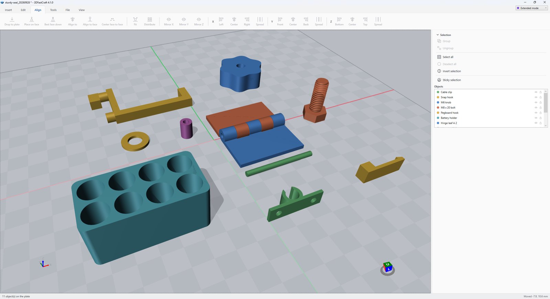Viewport: 550px width, 299px height.
Task: Hide the Cable clip object with its eye icon
Action: pos(536,92)
